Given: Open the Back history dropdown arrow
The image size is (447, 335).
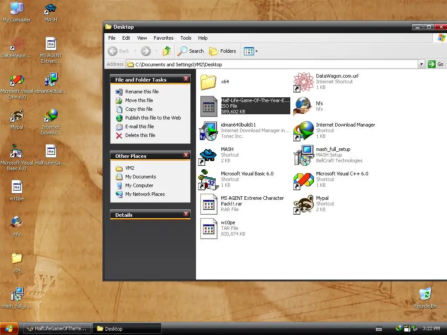Looking at the screenshot, I should (x=135, y=51).
